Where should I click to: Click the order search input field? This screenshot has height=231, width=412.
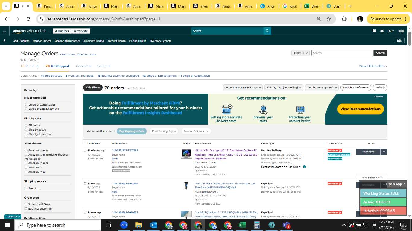coord(342,53)
